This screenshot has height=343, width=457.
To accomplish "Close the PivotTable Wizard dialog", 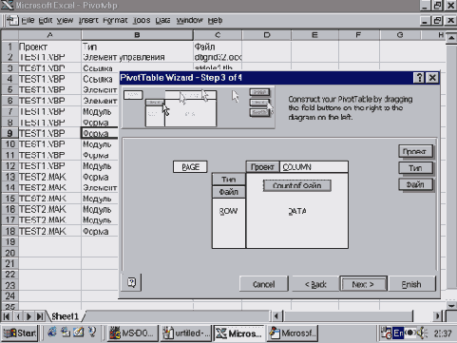I will coord(432,78).
